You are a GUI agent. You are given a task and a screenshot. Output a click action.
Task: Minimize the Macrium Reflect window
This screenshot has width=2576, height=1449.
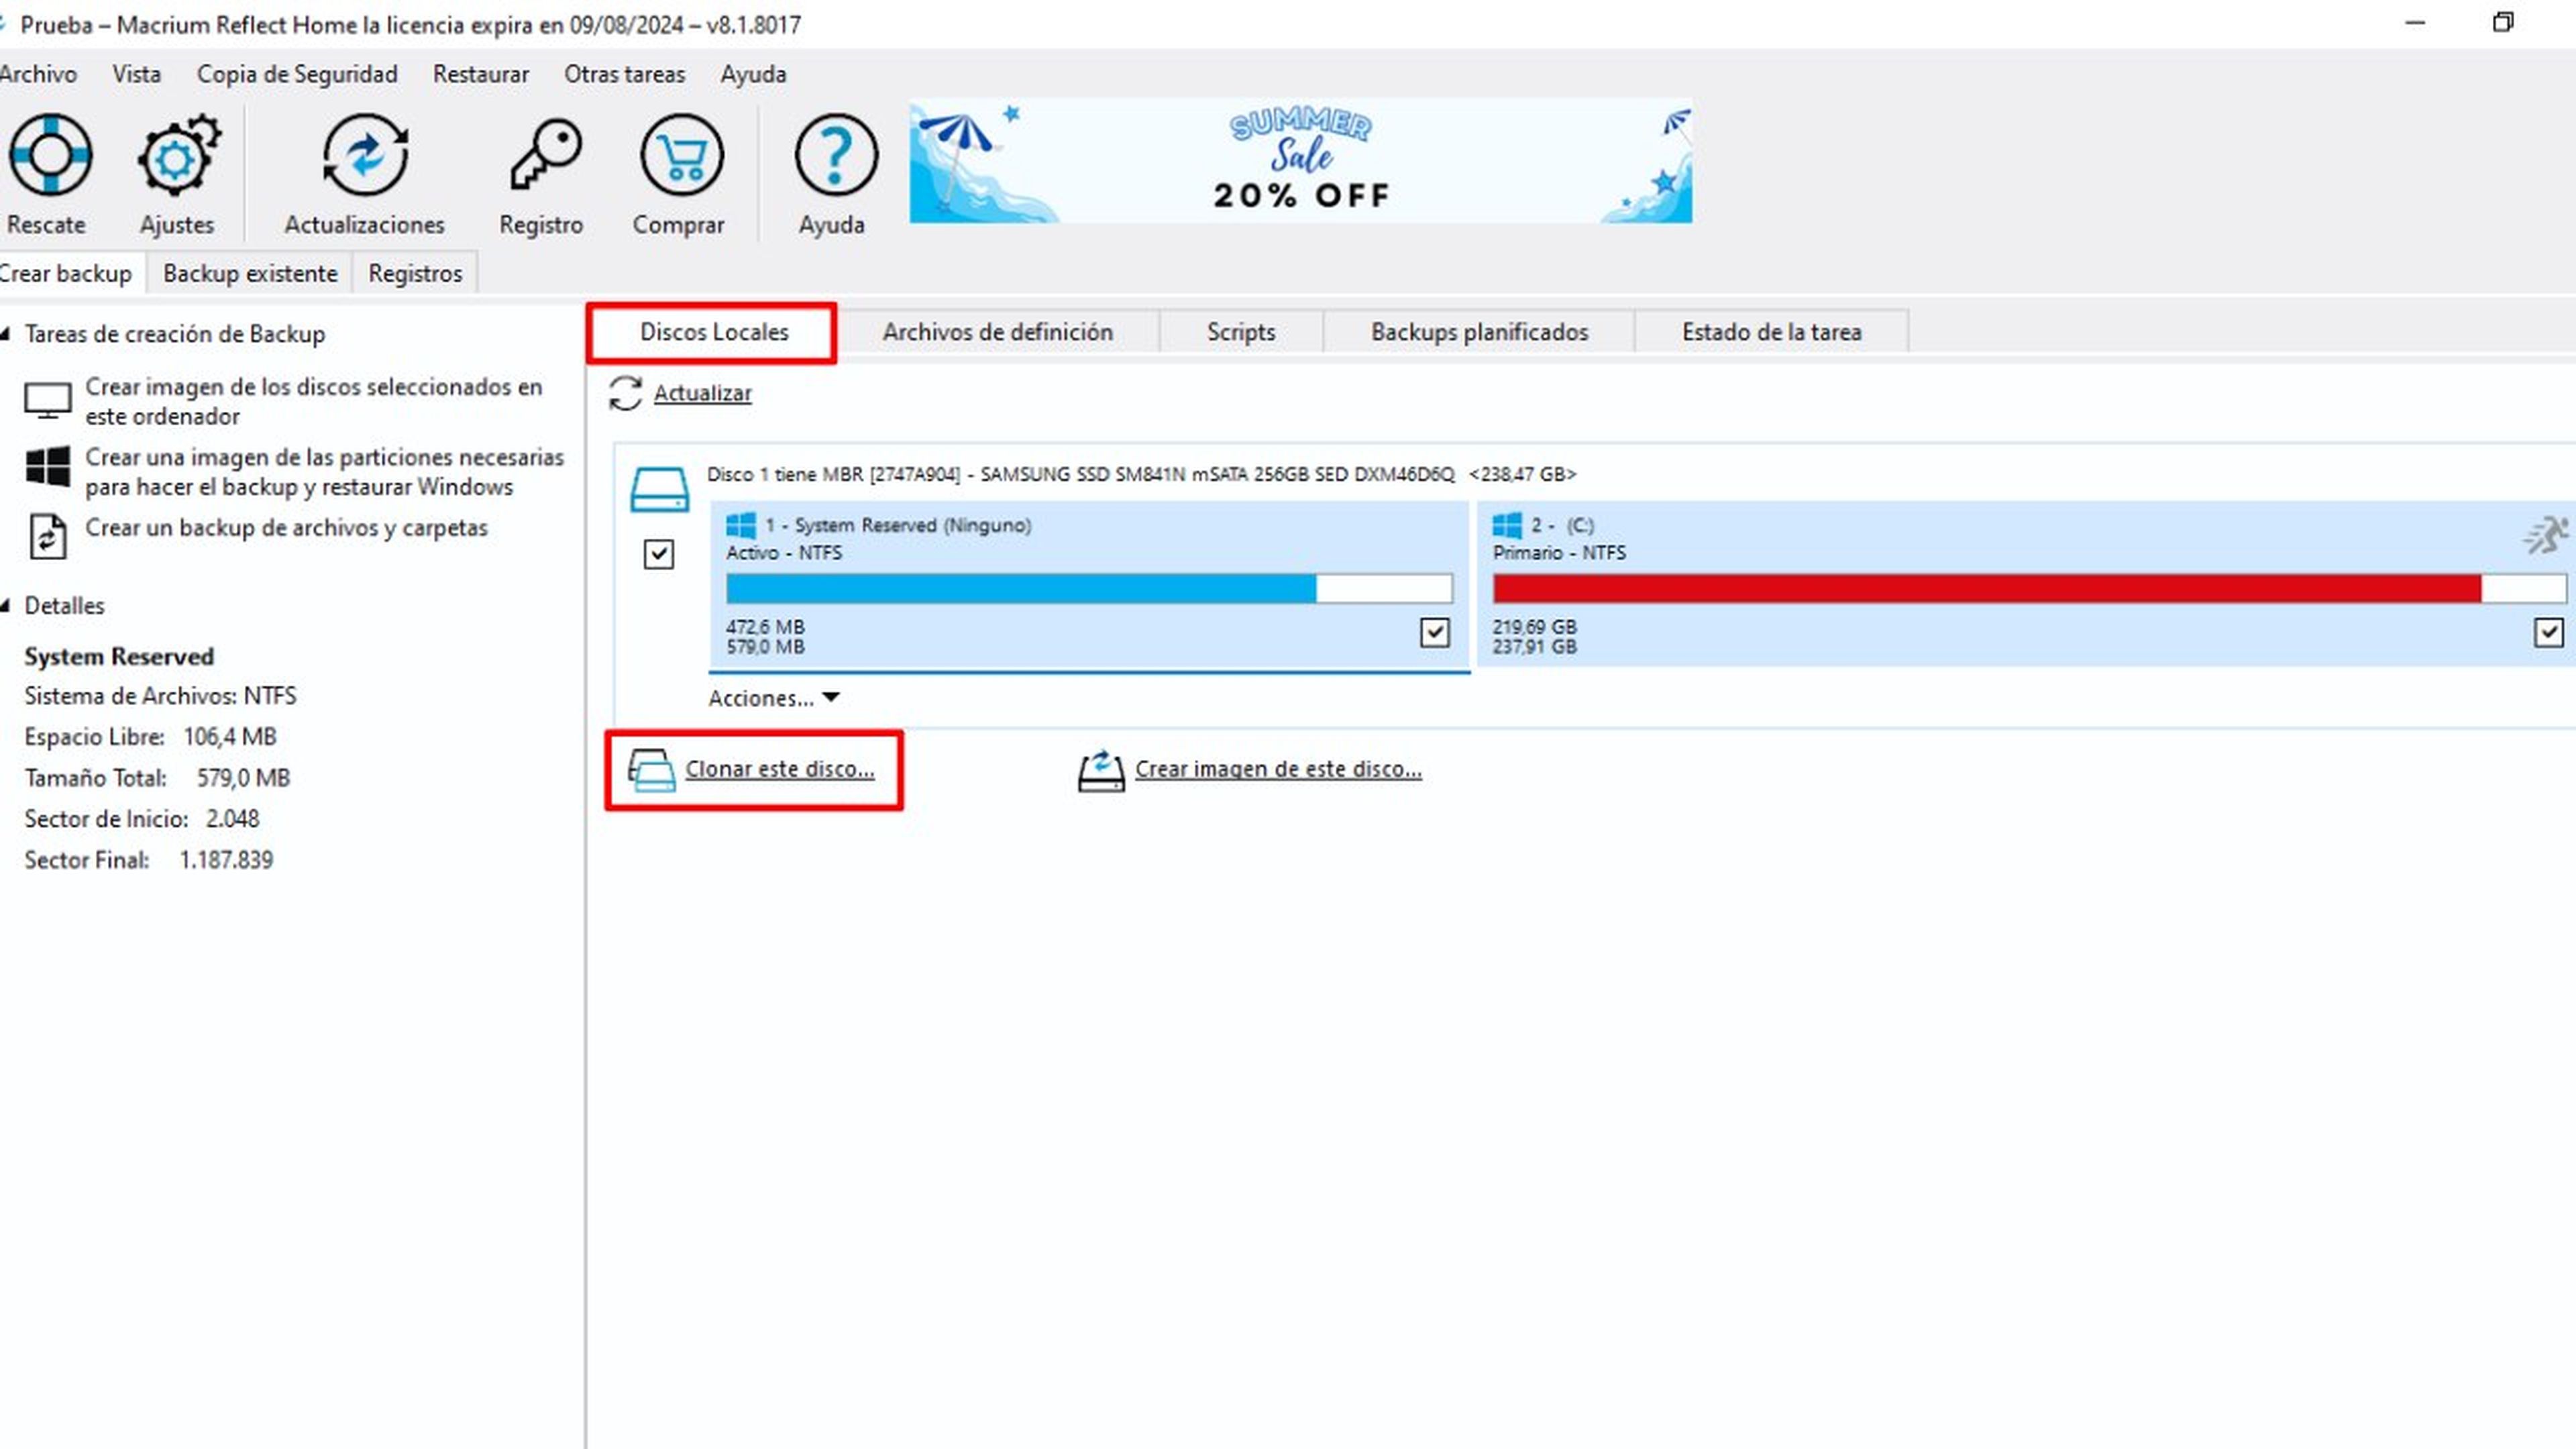click(x=2415, y=22)
